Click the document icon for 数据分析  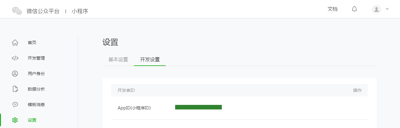click(15, 89)
